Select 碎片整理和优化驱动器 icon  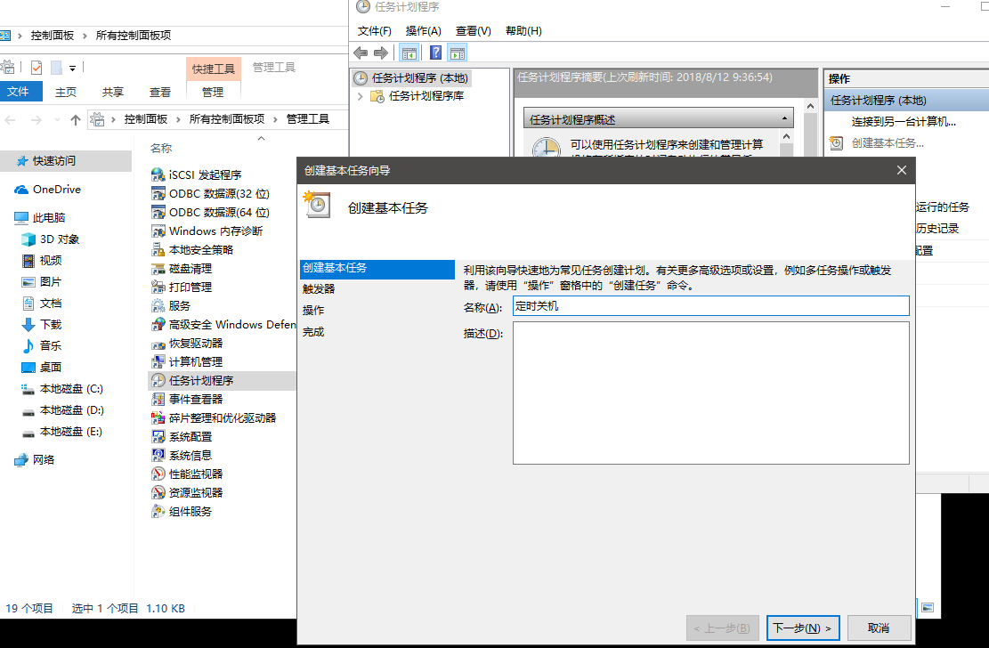(158, 417)
